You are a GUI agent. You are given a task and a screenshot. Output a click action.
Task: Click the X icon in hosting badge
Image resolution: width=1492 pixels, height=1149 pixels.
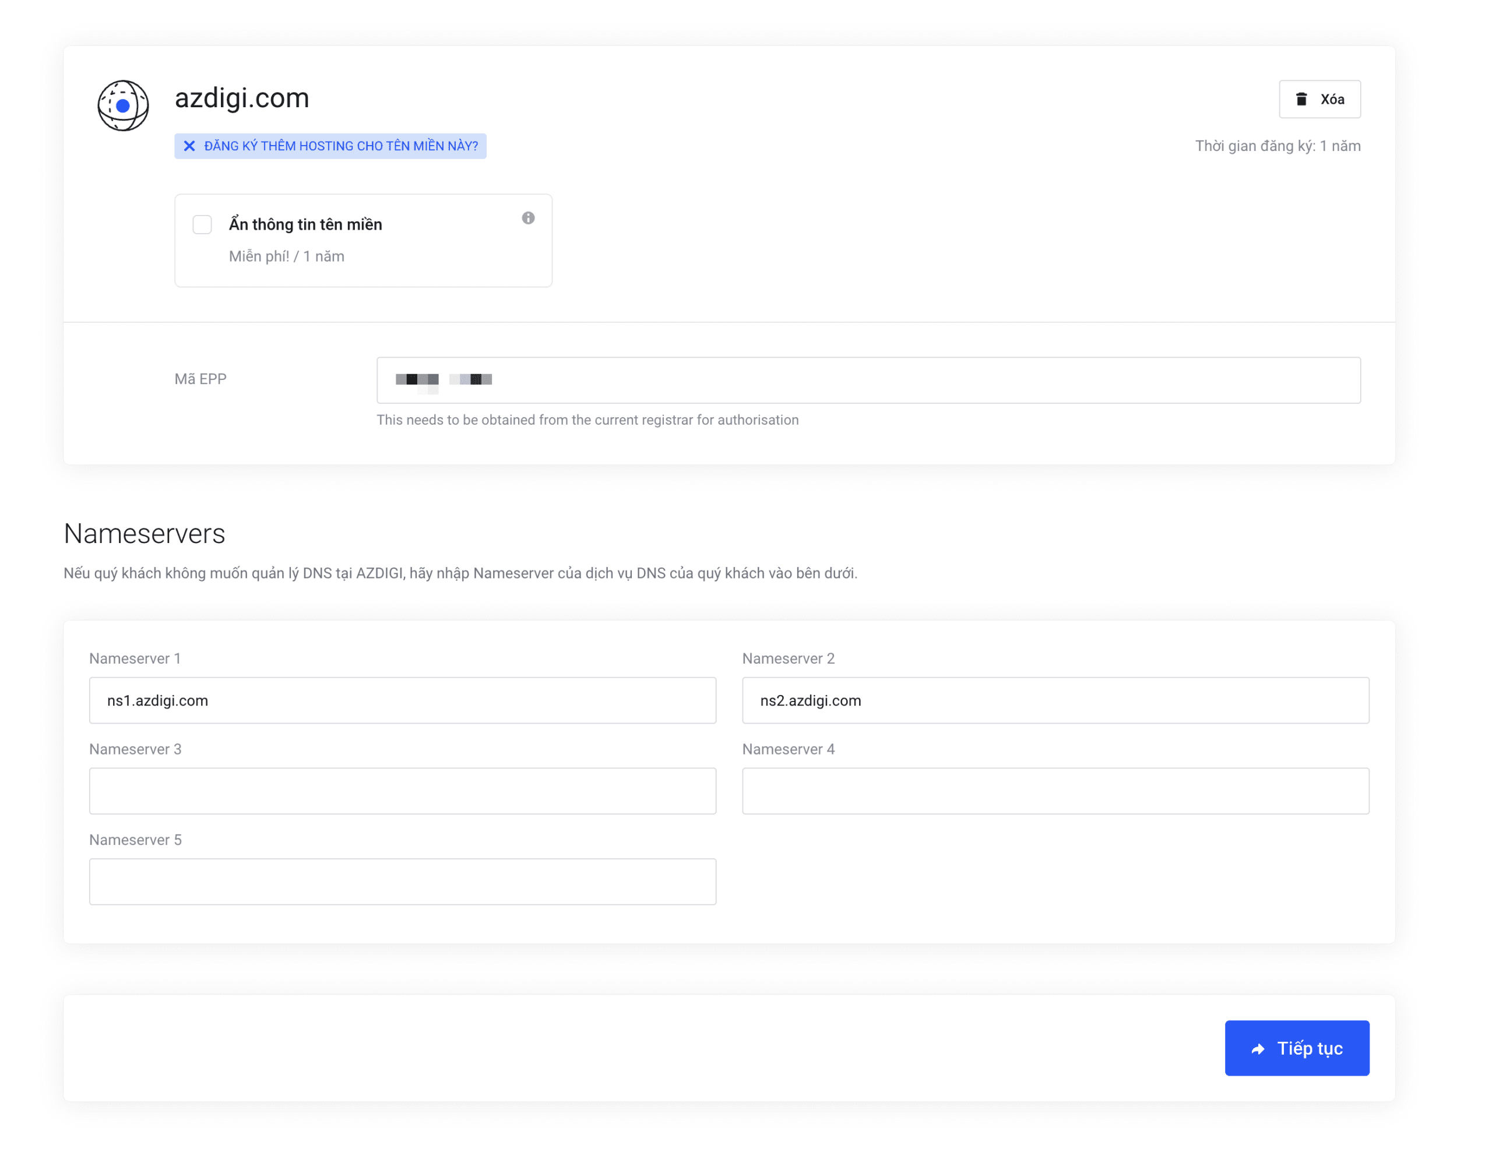pyautogui.click(x=189, y=146)
